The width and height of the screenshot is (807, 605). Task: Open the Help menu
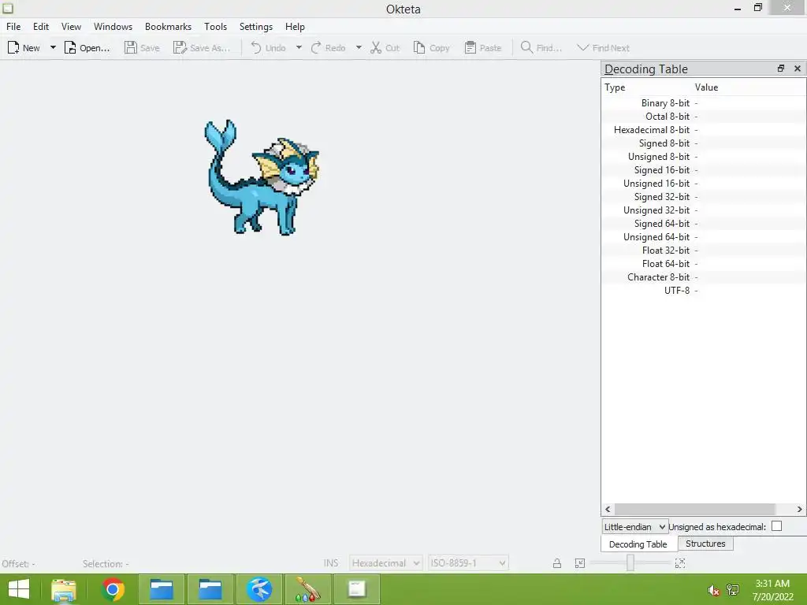(295, 27)
